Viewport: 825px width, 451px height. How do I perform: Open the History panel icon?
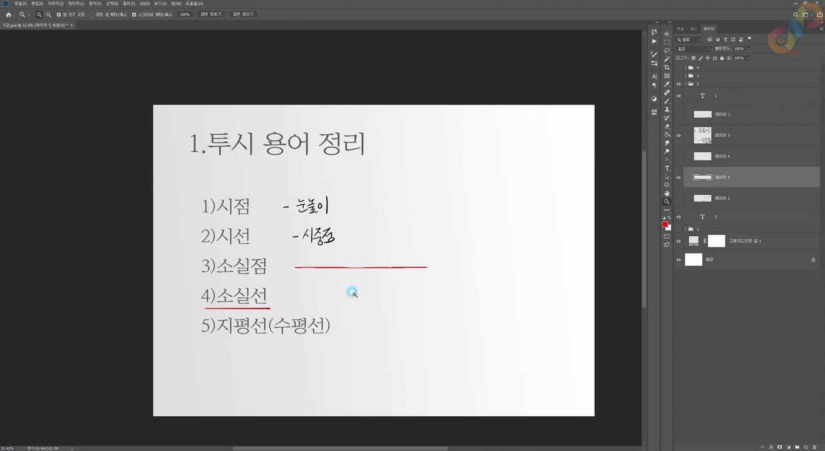coord(654,32)
